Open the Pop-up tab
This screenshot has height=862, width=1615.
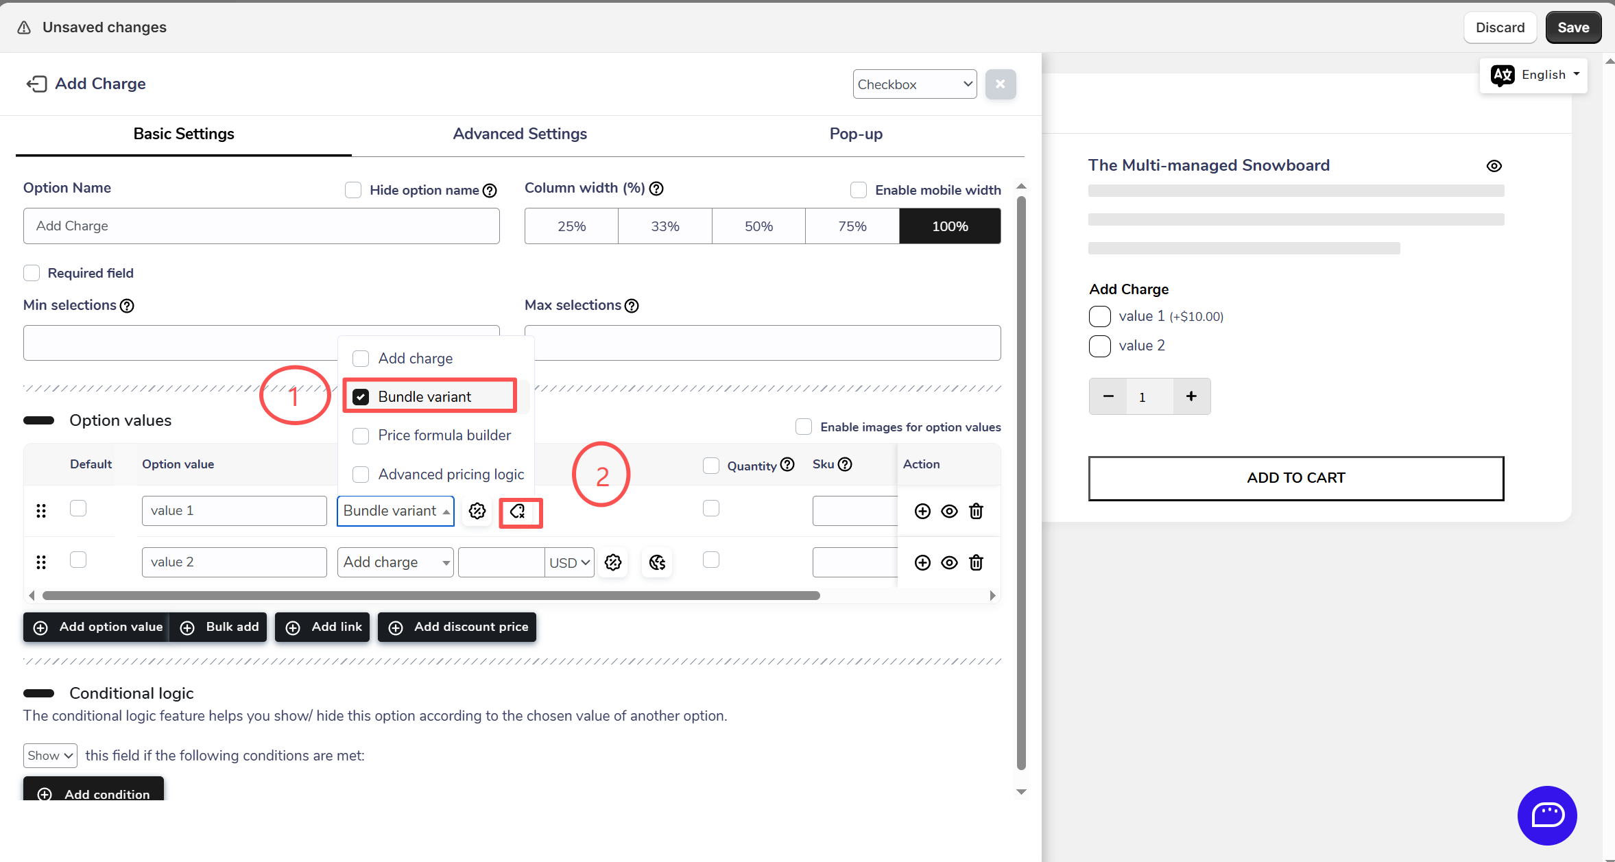(855, 134)
